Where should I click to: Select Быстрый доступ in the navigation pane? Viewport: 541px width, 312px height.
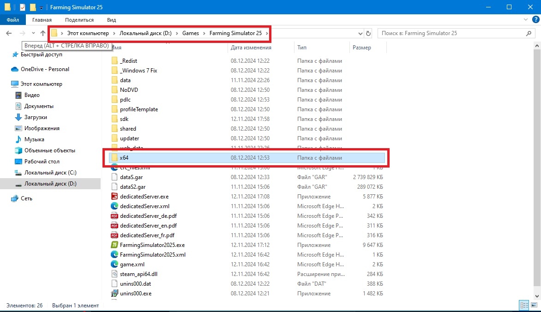tap(42, 54)
